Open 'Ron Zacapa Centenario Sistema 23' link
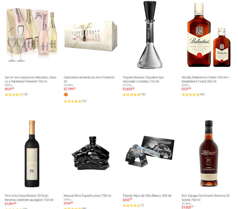238x209 pixels. click(206, 198)
